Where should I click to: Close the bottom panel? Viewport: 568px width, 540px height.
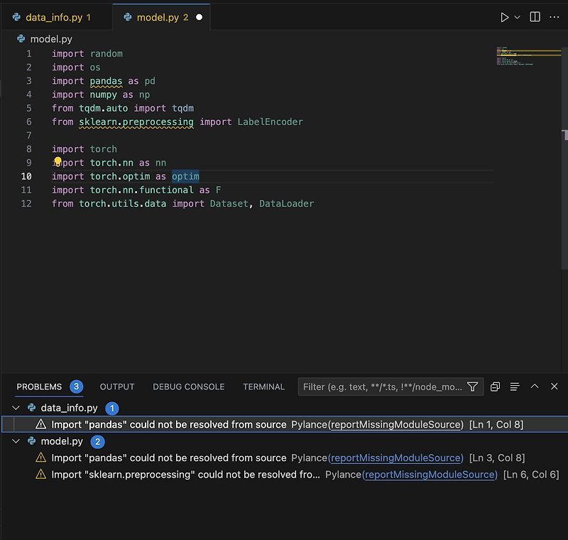[x=555, y=387]
